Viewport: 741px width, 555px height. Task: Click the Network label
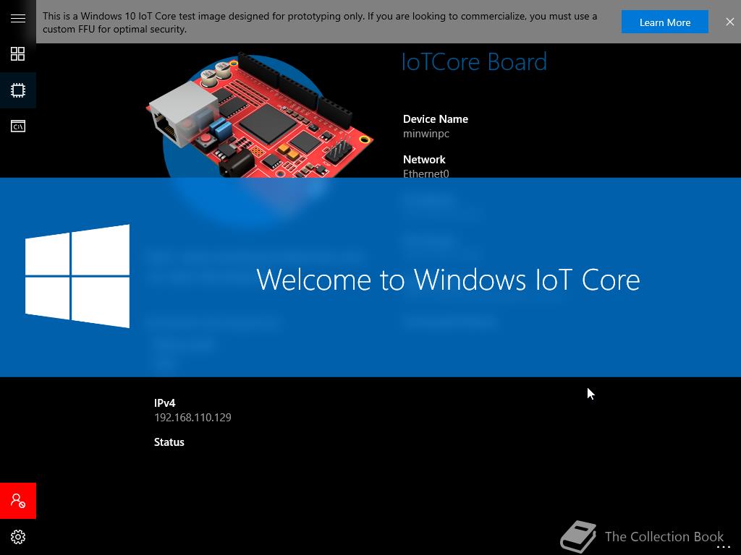click(x=424, y=160)
